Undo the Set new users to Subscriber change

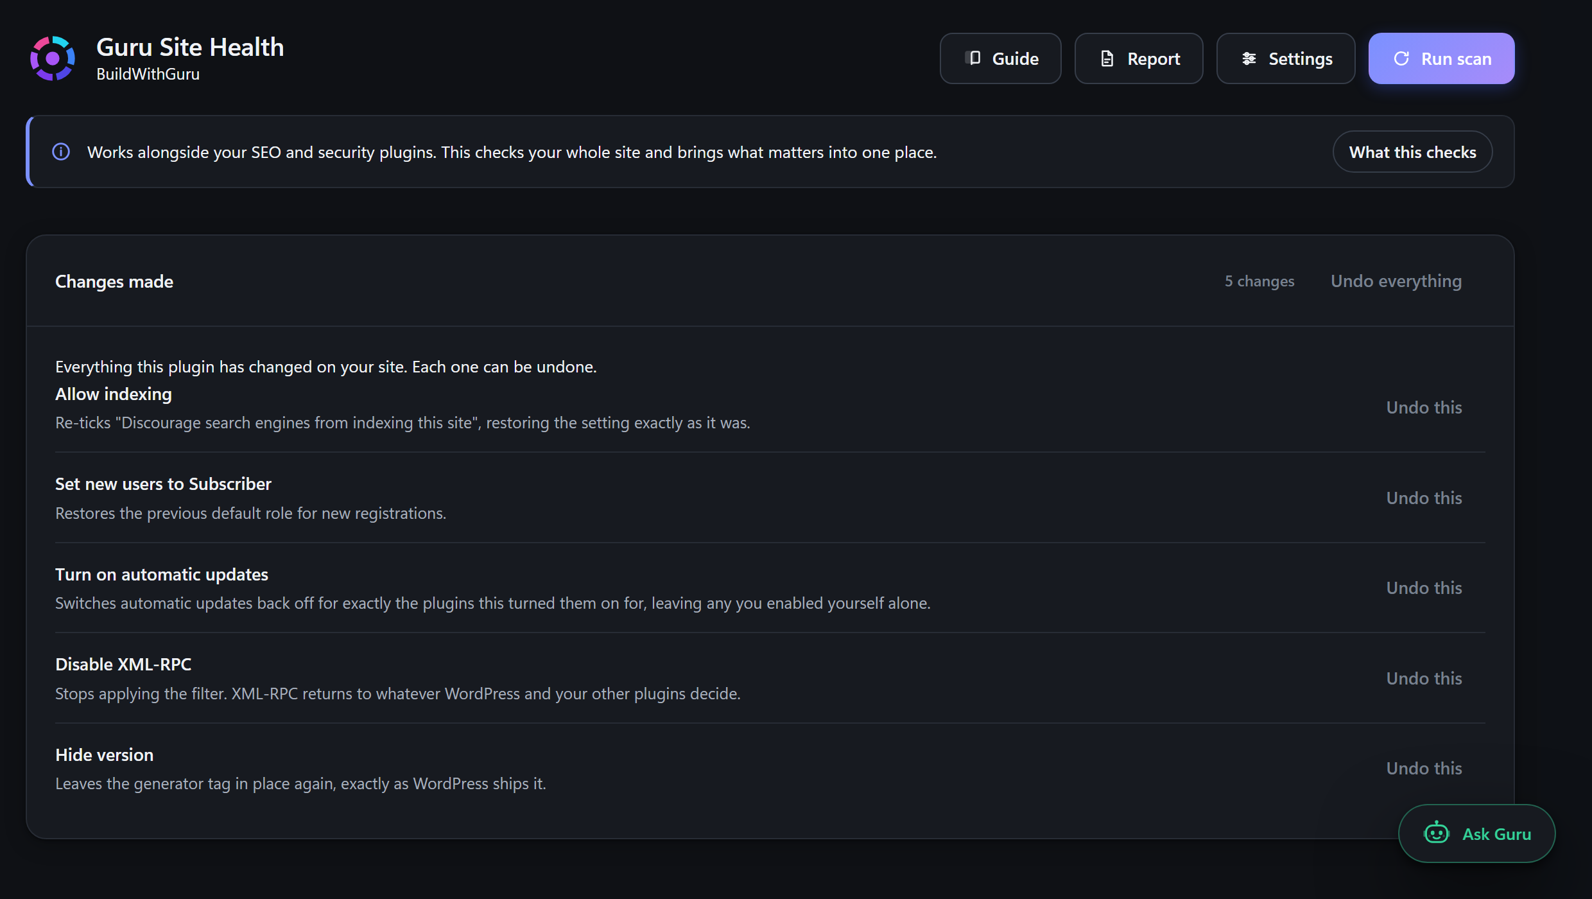click(x=1424, y=498)
